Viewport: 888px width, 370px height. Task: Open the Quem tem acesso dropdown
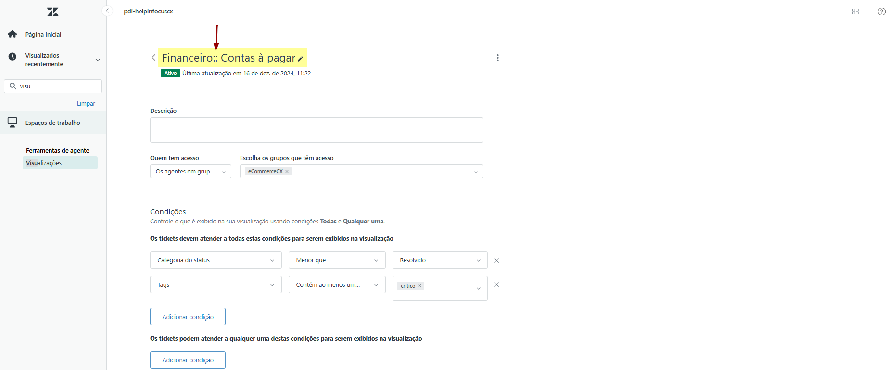[190, 172]
